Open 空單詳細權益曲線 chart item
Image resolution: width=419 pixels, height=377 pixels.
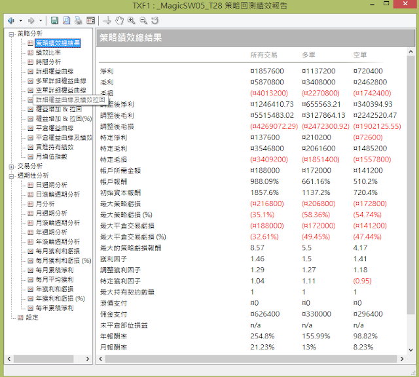click(61, 90)
